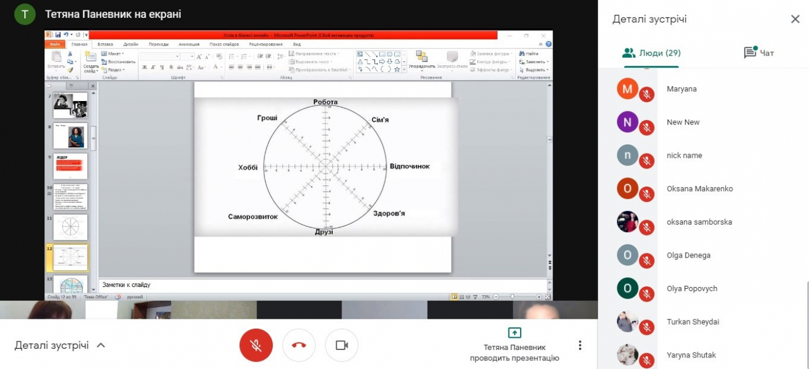This screenshot has height=369, width=809.
Task: Open the Макет layout dropdown
Action: click(x=112, y=54)
